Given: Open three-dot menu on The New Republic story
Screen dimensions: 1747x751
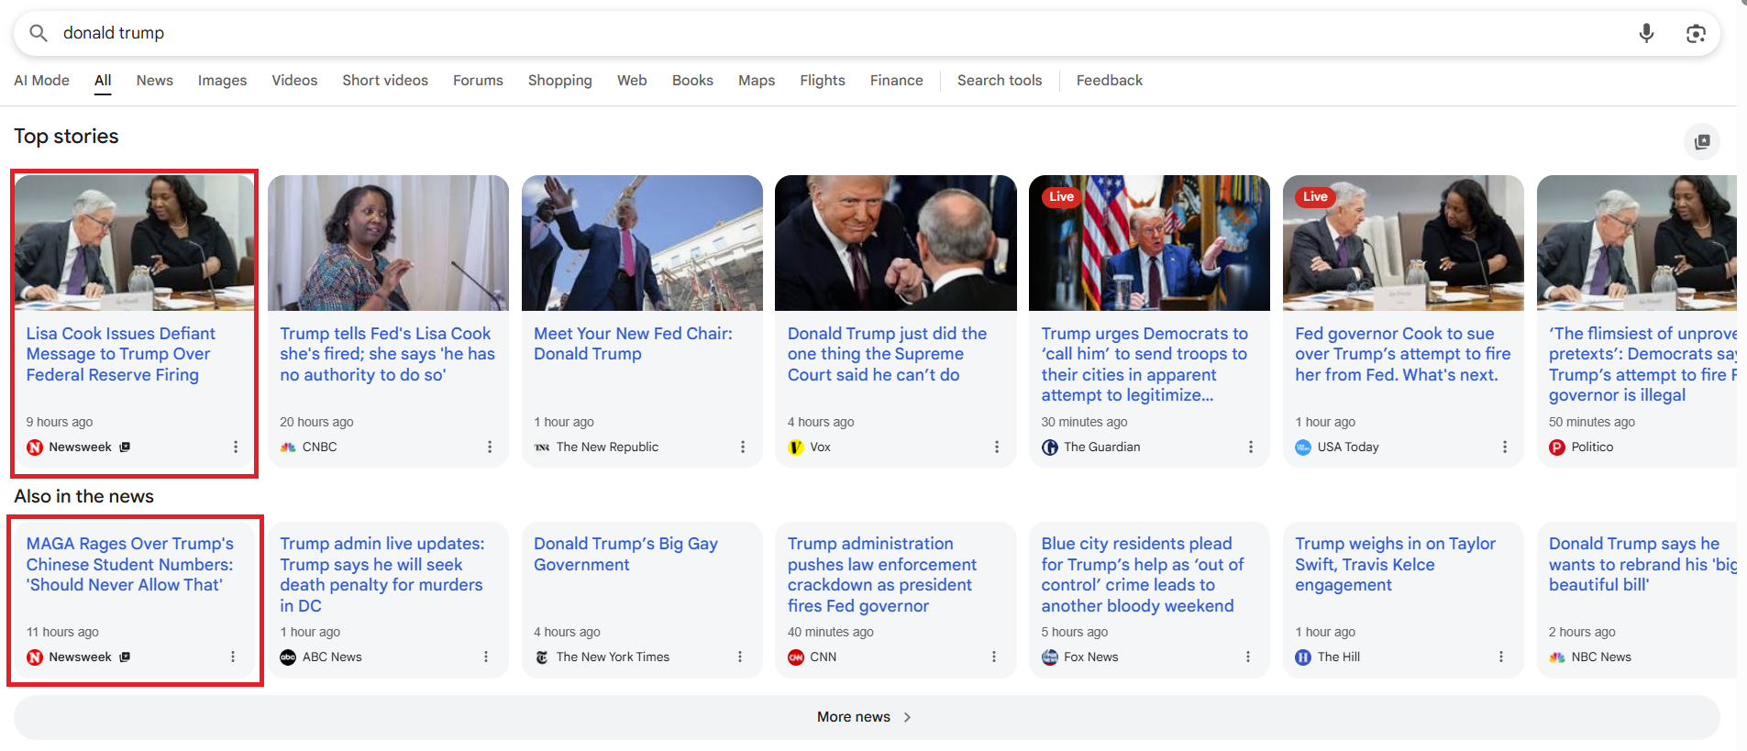Looking at the screenshot, I should 743,447.
